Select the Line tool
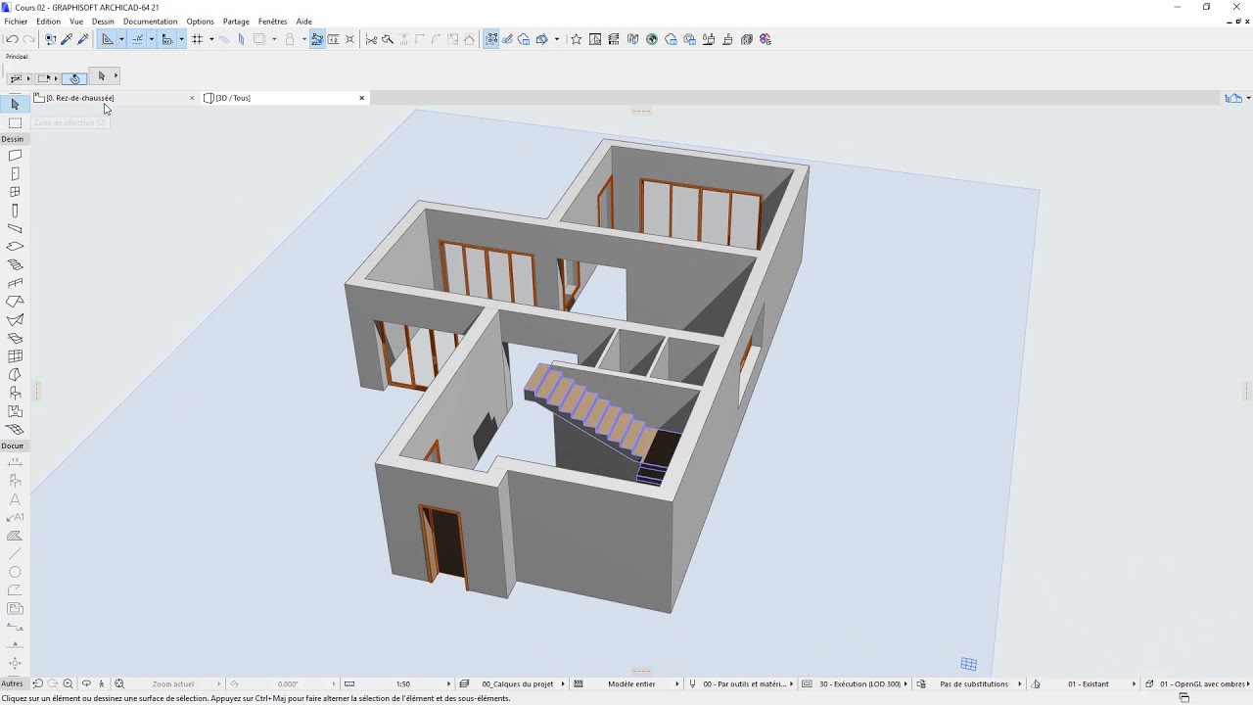Screen dimensions: 1253x705 click(x=15, y=554)
